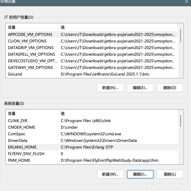Select the CMDER_HOME system variable
191x191 pixels.
21,127
